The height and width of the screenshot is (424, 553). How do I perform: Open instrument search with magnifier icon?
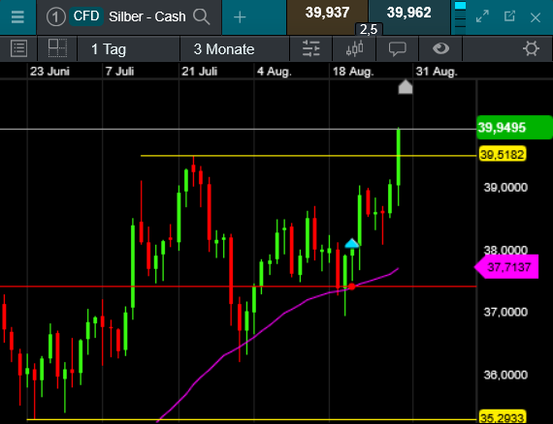(202, 16)
